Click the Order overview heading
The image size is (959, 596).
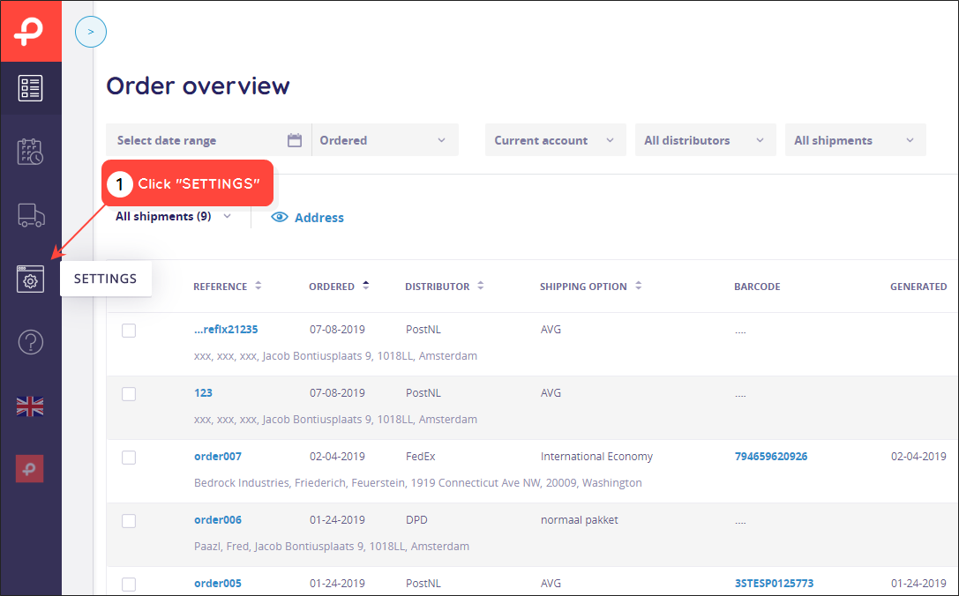199,86
